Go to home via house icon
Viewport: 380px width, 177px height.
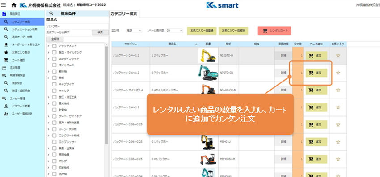coord(13,5)
